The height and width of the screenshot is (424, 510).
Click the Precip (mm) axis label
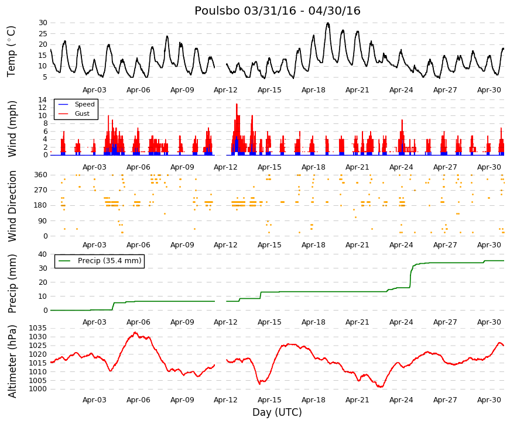(x=12, y=284)
